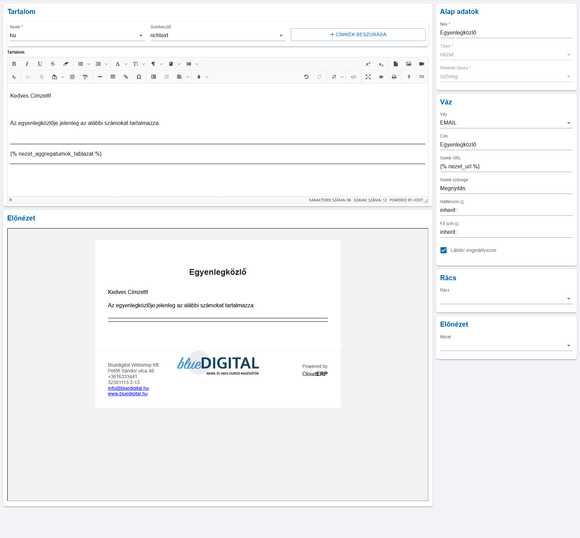Expand the bullet list style arrow
The width and height of the screenshot is (580, 538).
[89, 64]
